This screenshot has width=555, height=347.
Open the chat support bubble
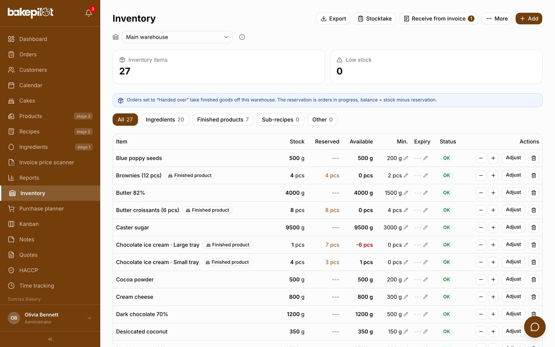click(535, 327)
